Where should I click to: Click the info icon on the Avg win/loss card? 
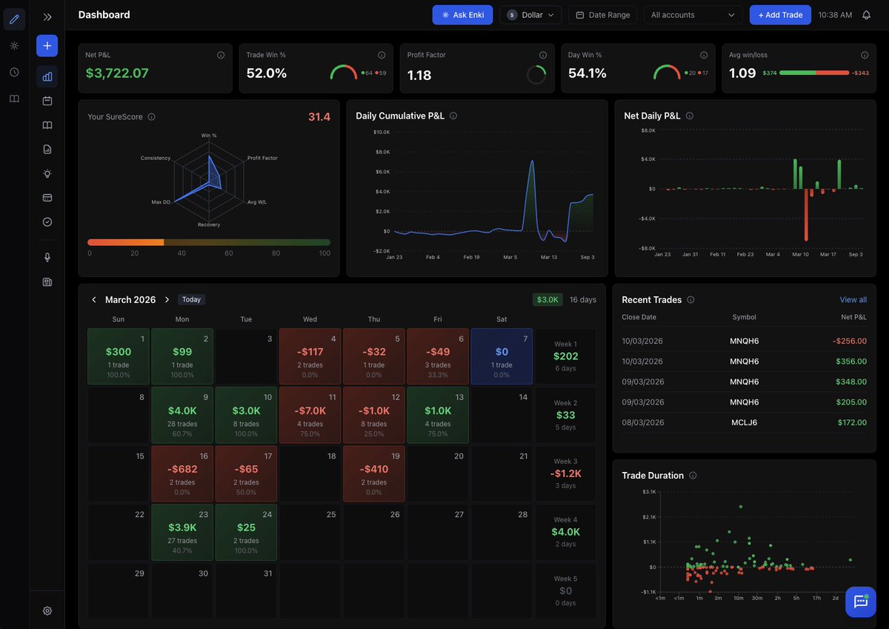tap(865, 55)
